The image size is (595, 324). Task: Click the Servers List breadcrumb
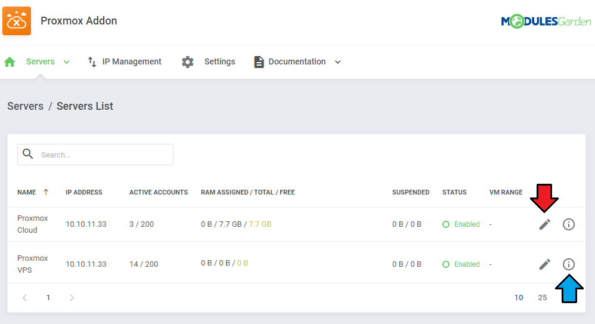point(85,106)
